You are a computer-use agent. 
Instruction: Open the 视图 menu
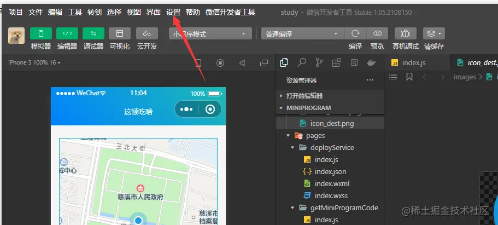click(134, 13)
